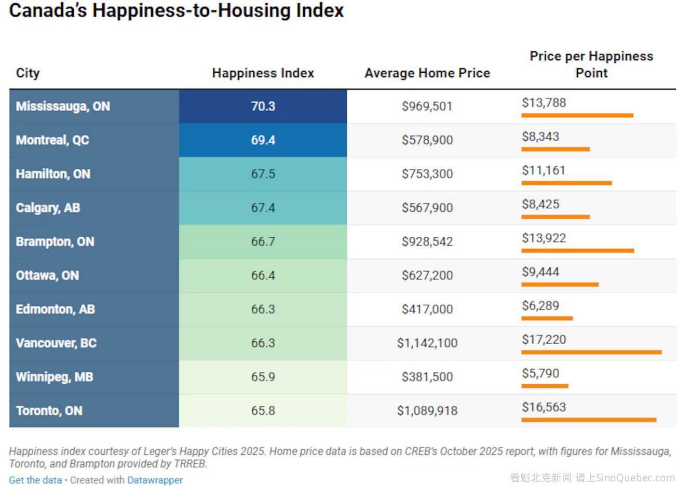Viewport: 678px width, 486px height.
Task: Click the Hamilton 67.5 teal cell
Action: click(263, 174)
